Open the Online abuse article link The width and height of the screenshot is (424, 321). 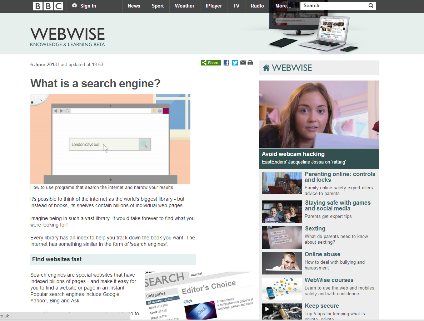322,254
